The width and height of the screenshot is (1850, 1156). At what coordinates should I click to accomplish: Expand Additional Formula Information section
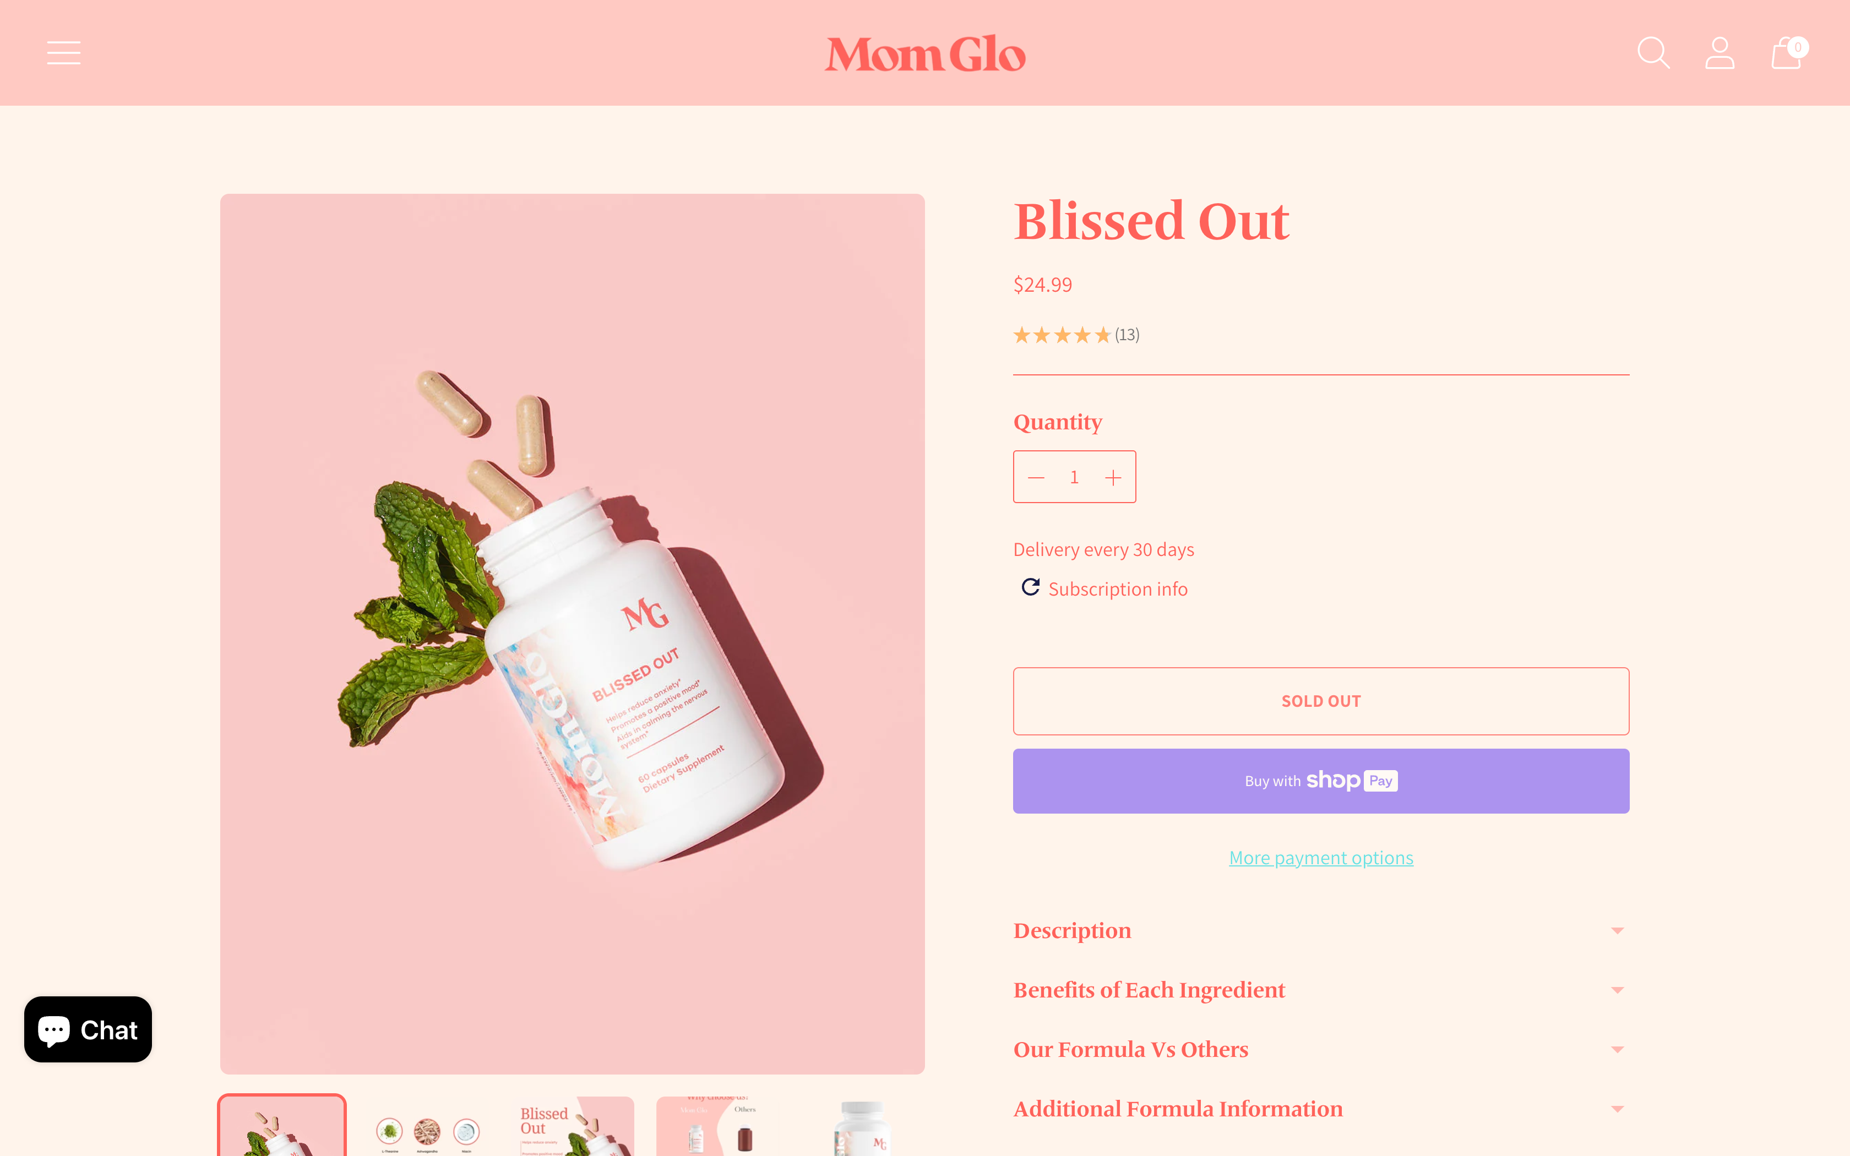(1320, 1109)
